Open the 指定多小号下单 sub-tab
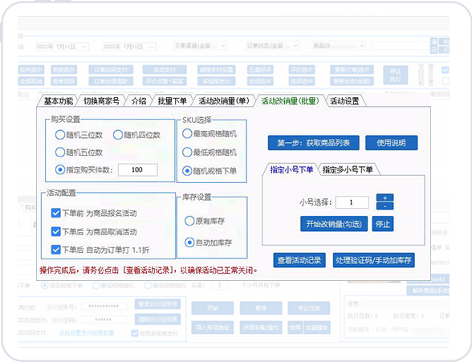This screenshot has height=362, width=472. pyautogui.click(x=348, y=169)
